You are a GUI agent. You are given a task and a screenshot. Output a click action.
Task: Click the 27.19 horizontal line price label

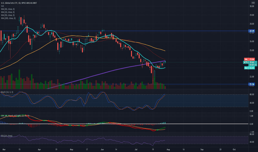(252, 31)
